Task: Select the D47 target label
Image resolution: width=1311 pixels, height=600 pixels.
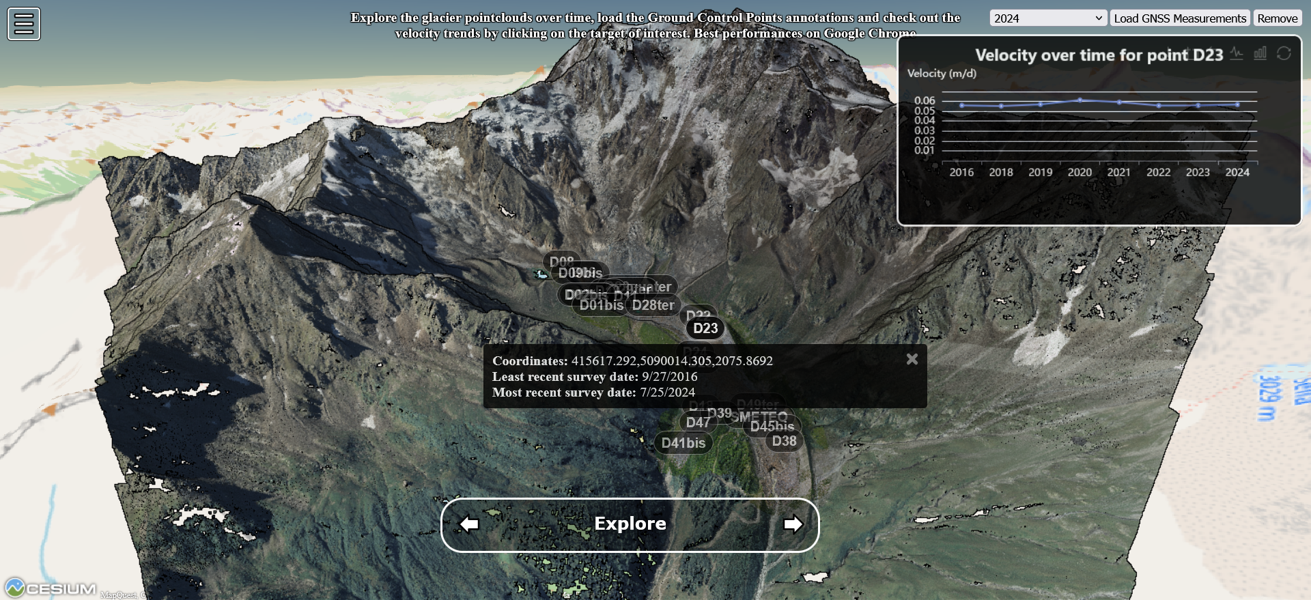Action: (x=698, y=423)
